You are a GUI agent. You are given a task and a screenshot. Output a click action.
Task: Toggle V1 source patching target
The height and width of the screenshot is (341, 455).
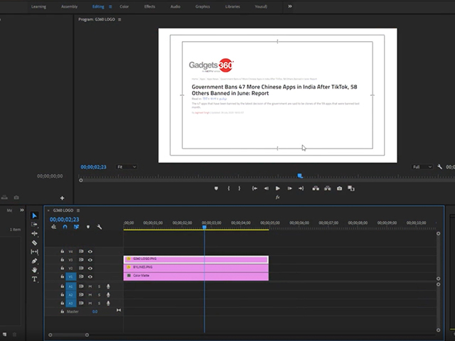71,276
